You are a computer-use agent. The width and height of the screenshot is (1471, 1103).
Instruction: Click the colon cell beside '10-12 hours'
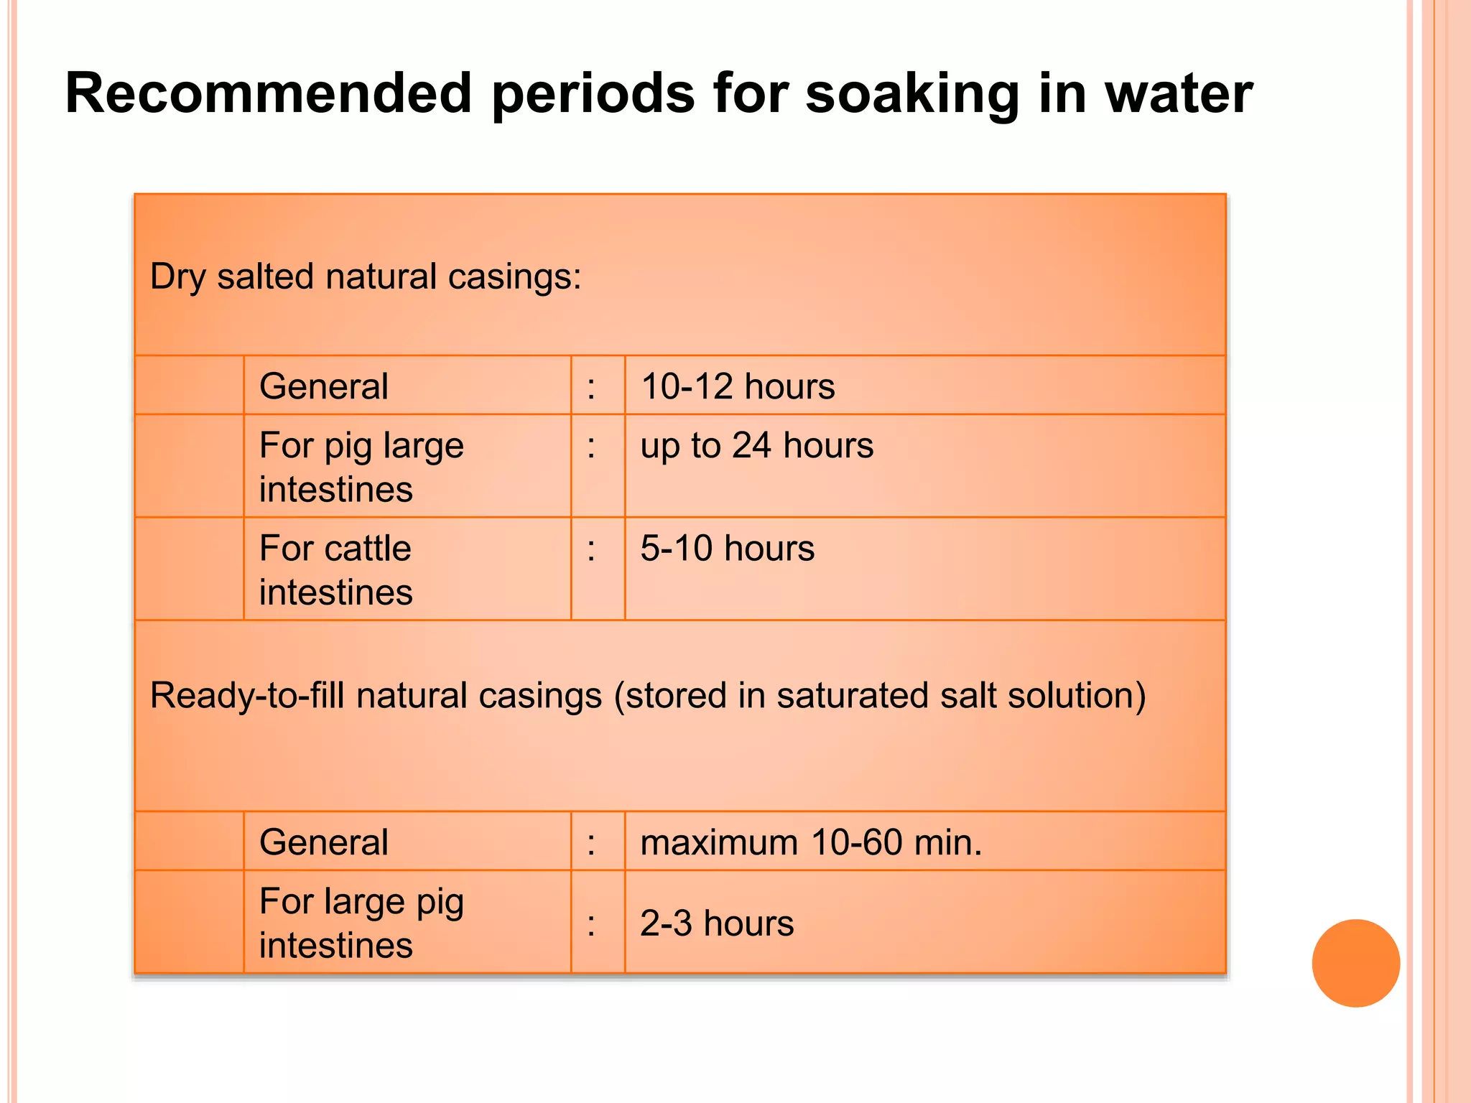(x=598, y=386)
